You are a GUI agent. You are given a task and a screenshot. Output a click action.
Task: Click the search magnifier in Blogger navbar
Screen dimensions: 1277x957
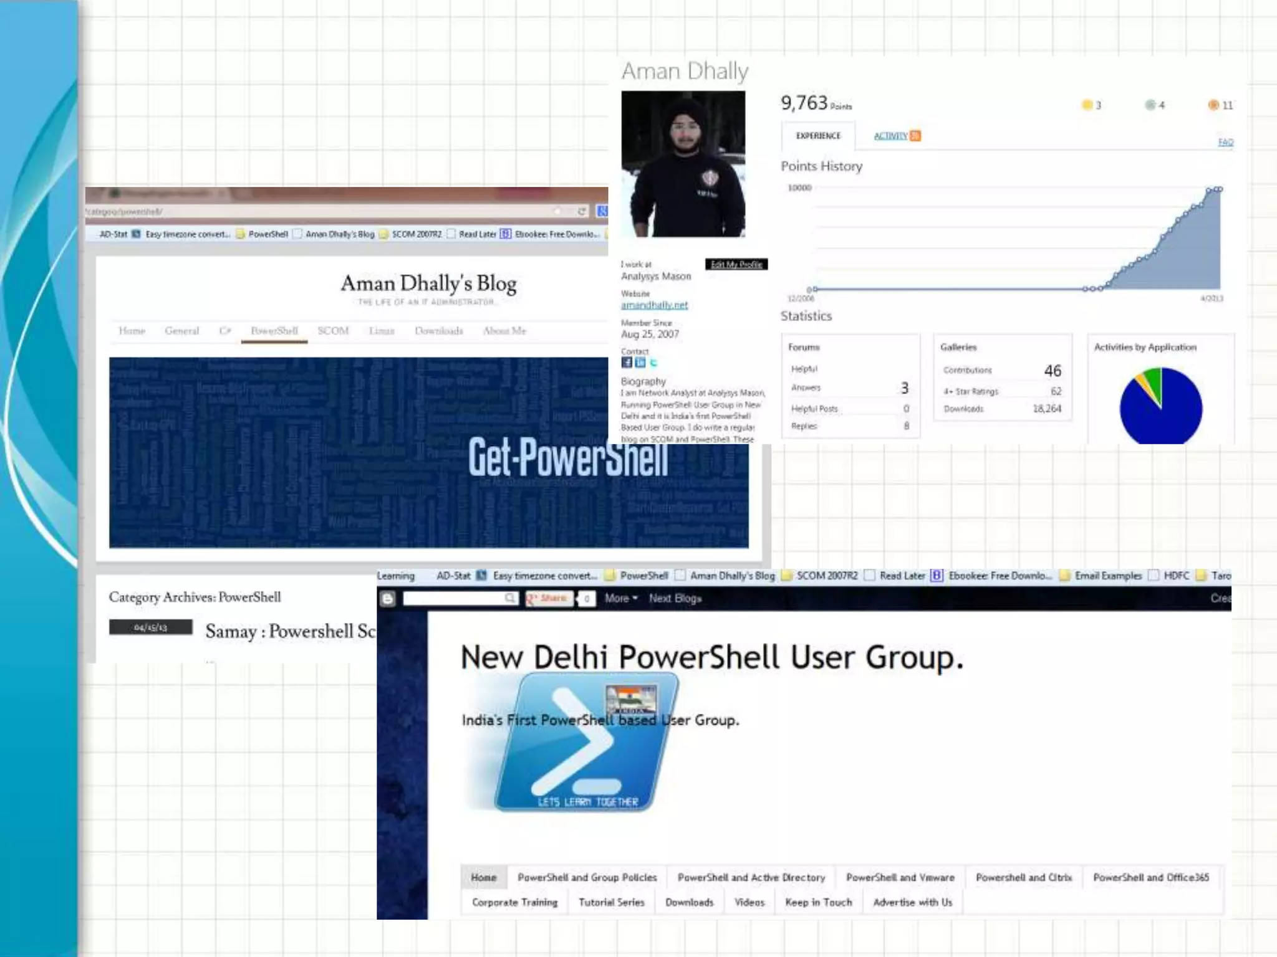510,598
